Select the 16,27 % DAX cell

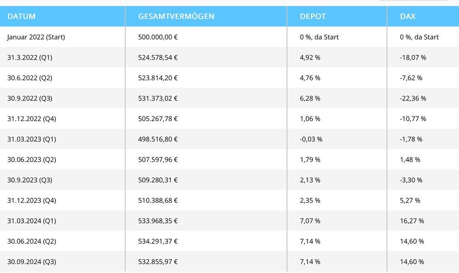coord(412,221)
